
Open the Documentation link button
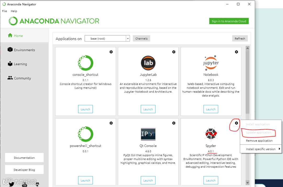pyautogui.click(x=24, y=158)
